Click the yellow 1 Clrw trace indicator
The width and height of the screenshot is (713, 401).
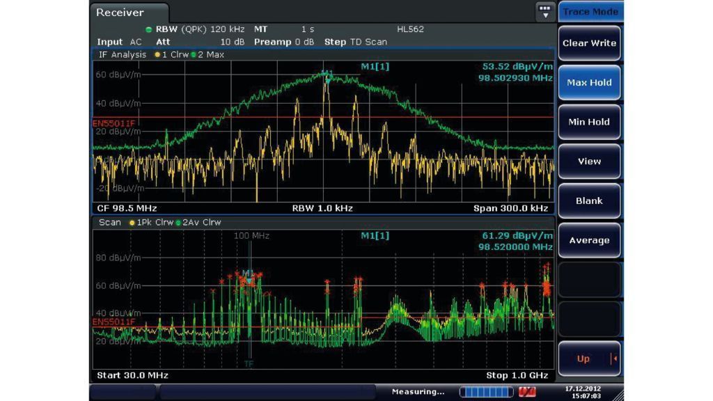pyautogui.click(x=171, y=54)
